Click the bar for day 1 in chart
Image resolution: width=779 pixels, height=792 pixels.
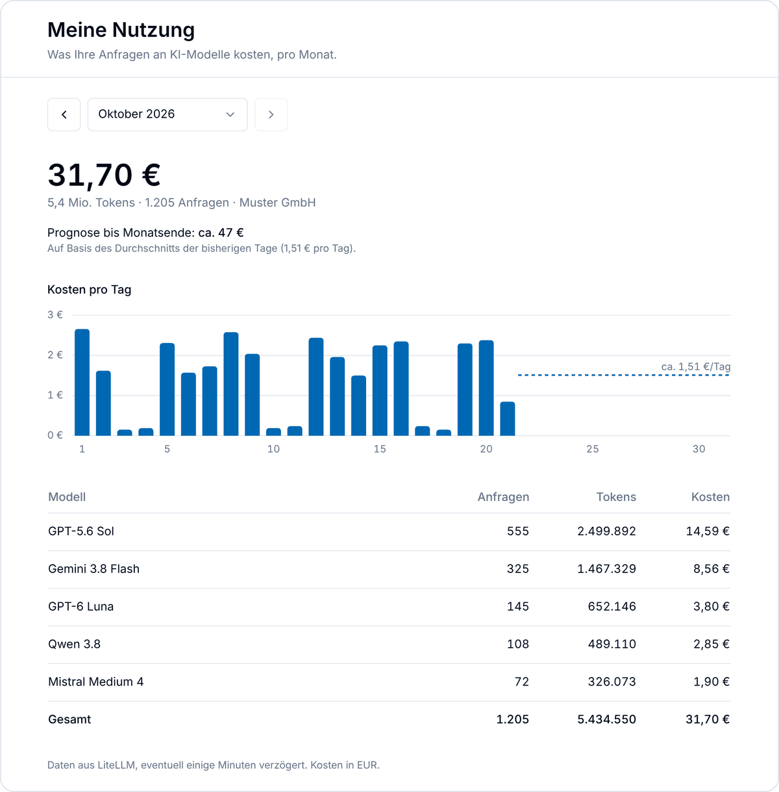click(x=82, y=382)
